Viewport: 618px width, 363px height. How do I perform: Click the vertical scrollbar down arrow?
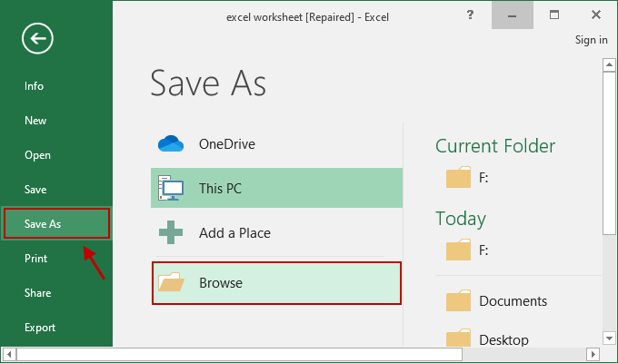click(609, 338)
